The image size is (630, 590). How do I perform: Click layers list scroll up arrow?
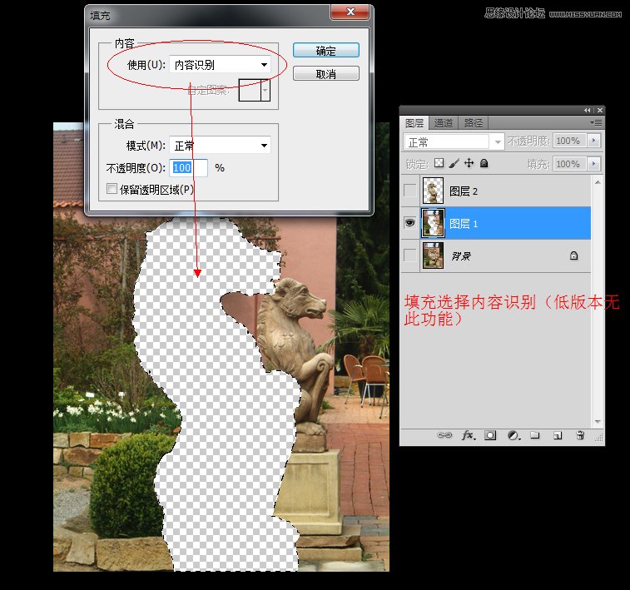click(598, 182)
